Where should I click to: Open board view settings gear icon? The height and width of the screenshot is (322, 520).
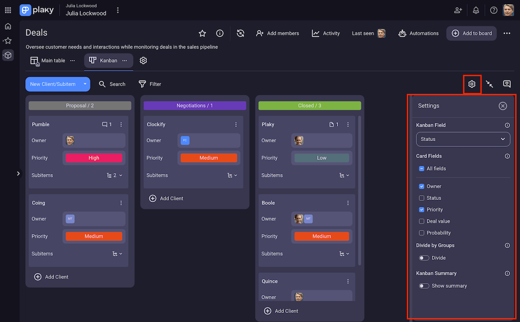472,84
